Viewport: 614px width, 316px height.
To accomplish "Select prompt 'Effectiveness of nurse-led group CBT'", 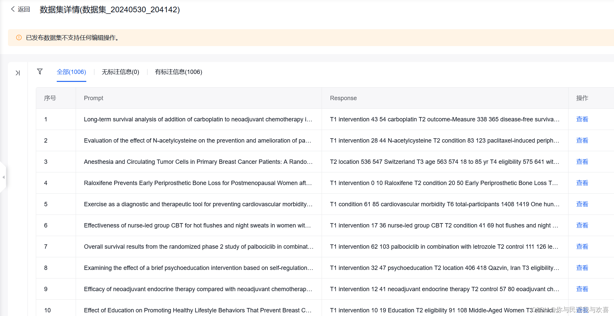I will click(197, 225).
